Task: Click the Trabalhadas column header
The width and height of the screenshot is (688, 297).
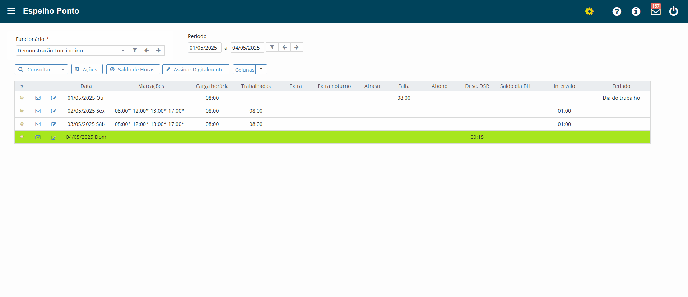Action: 256,86
